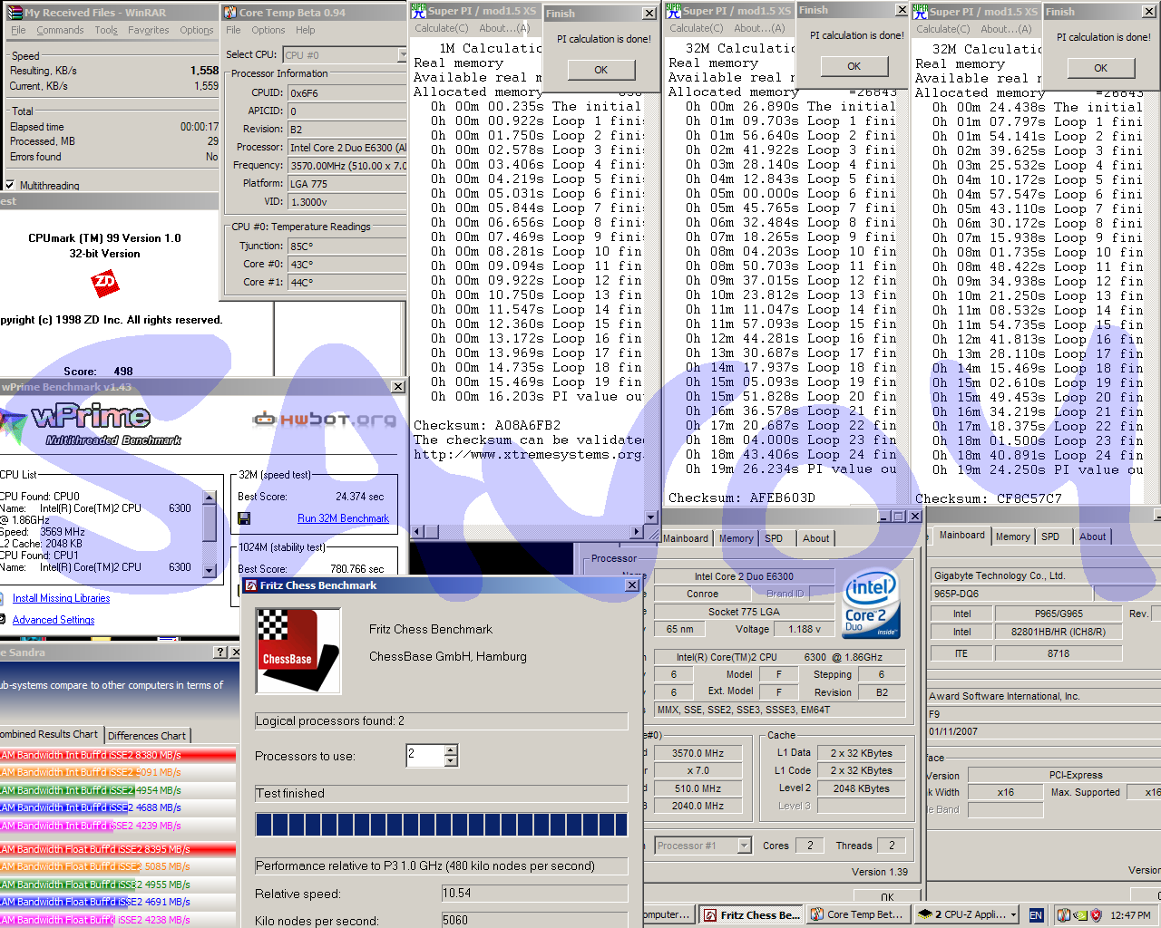Click the Fritz test progress bar

coord(442,824)
